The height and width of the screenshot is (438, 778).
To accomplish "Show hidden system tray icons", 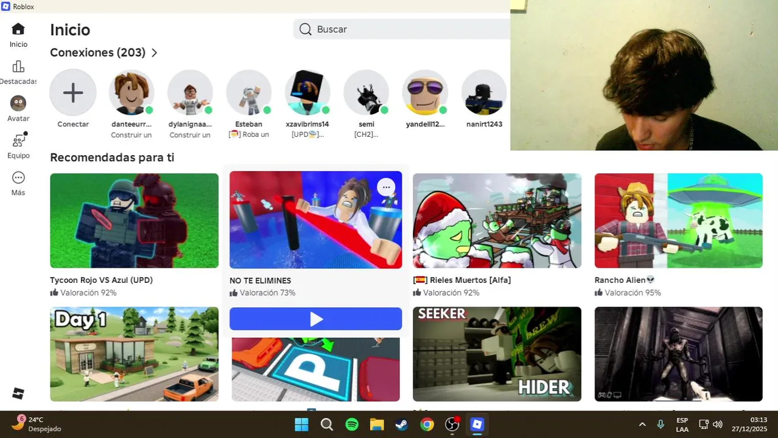I will pyautogui.click(x=642, y=424).
